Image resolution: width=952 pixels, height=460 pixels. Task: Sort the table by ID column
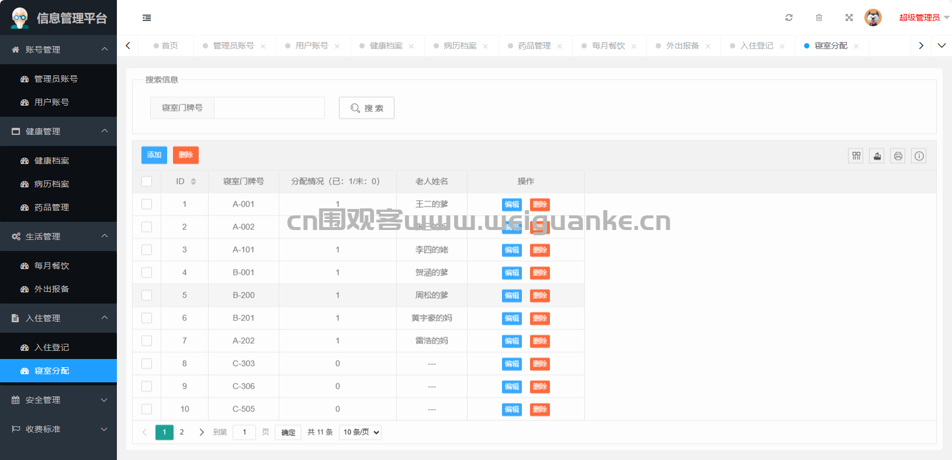(193, 182)
